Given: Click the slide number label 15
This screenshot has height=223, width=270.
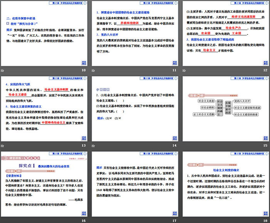Looking at the screenshot, I should 265,145.
